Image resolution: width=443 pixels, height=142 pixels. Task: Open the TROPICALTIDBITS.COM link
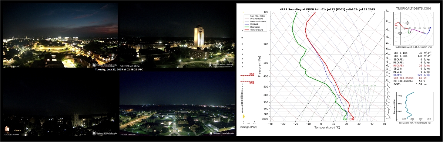pos(413,9)
